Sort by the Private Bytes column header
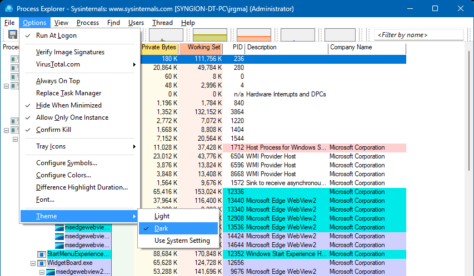This screenshot has height=276, width=474. [159, 48]
